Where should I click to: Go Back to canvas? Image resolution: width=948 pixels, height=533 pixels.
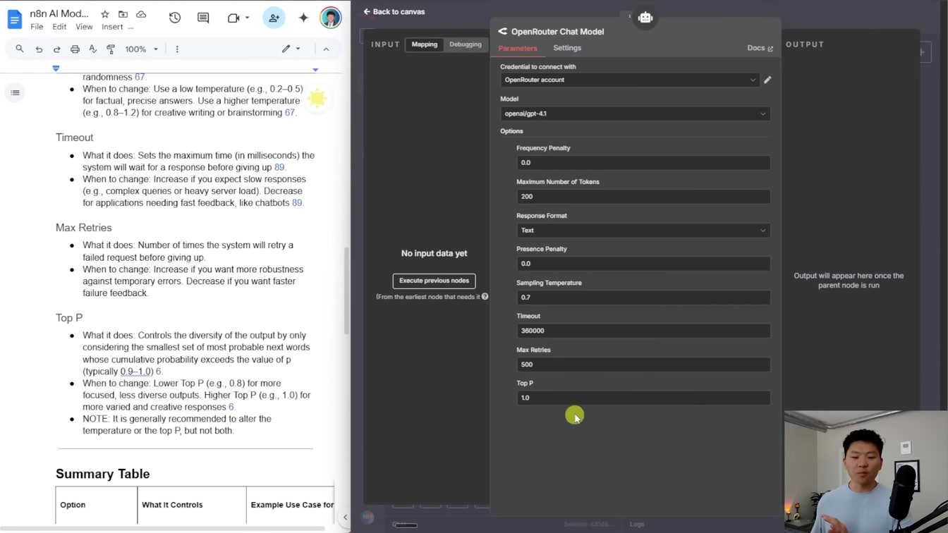394,12
